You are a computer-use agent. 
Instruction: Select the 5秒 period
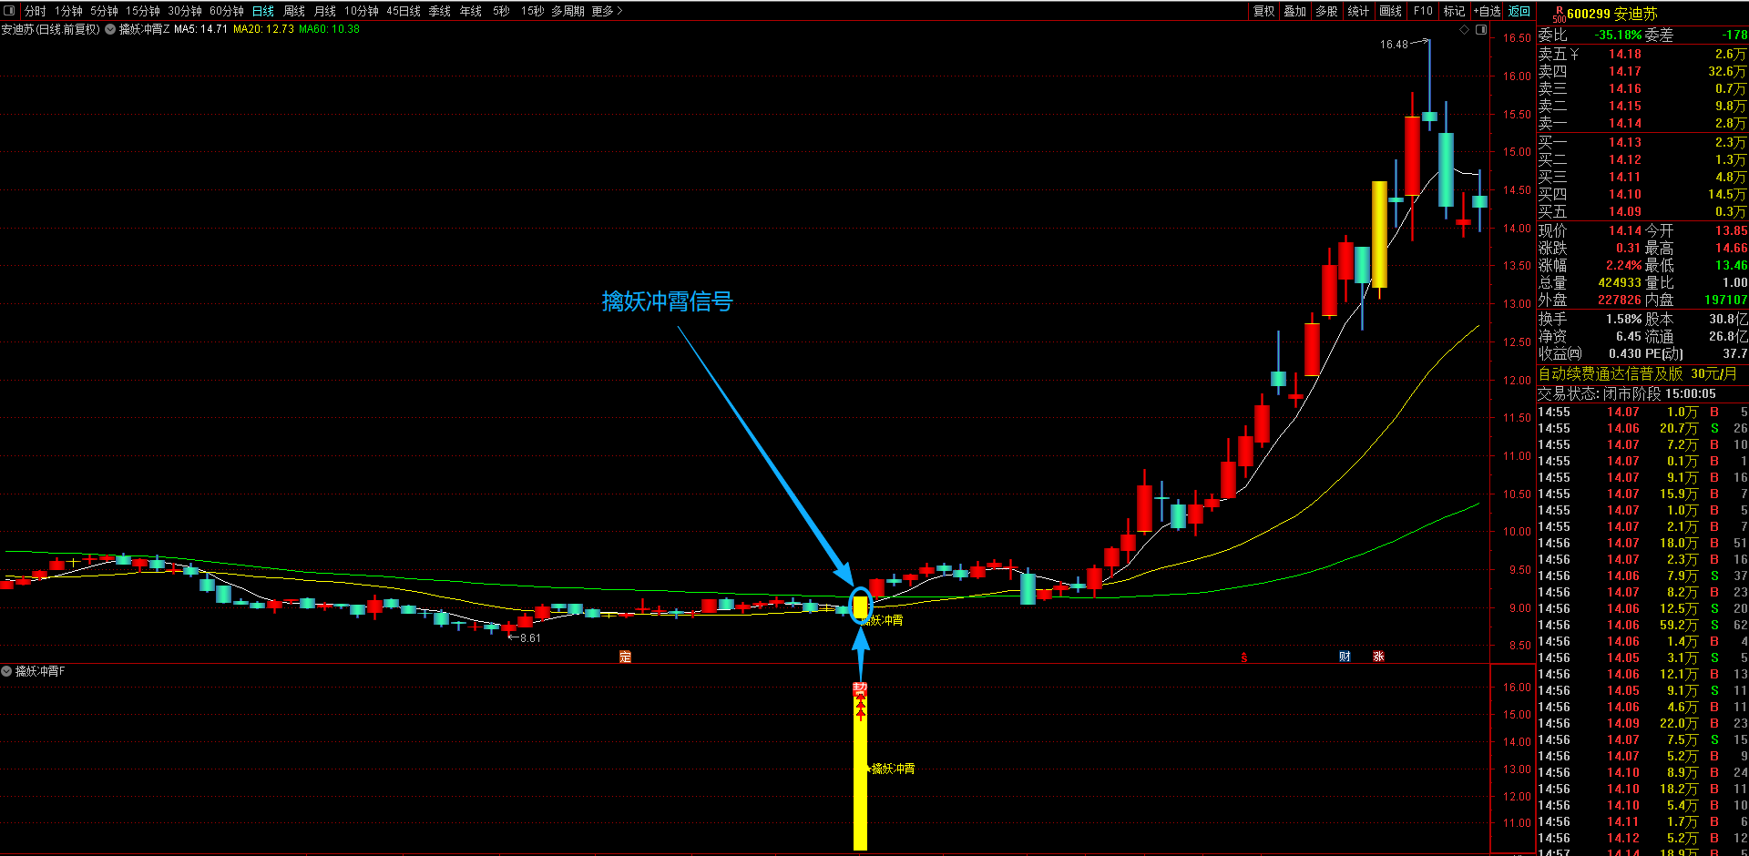point(502,11)
